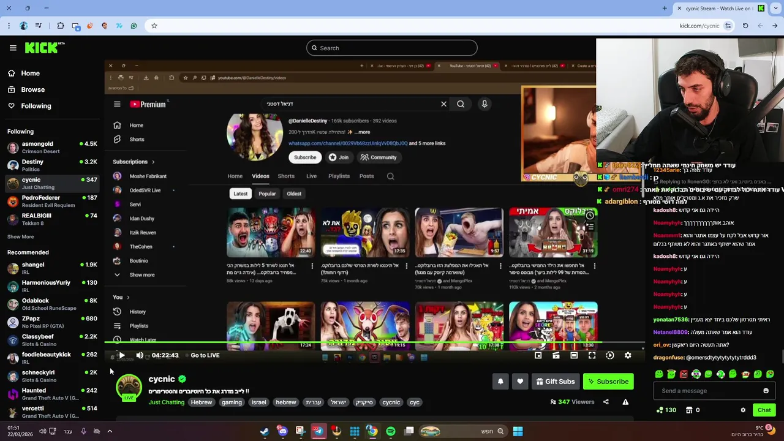Open asmongold's channel from Following list

coord(52,148)
